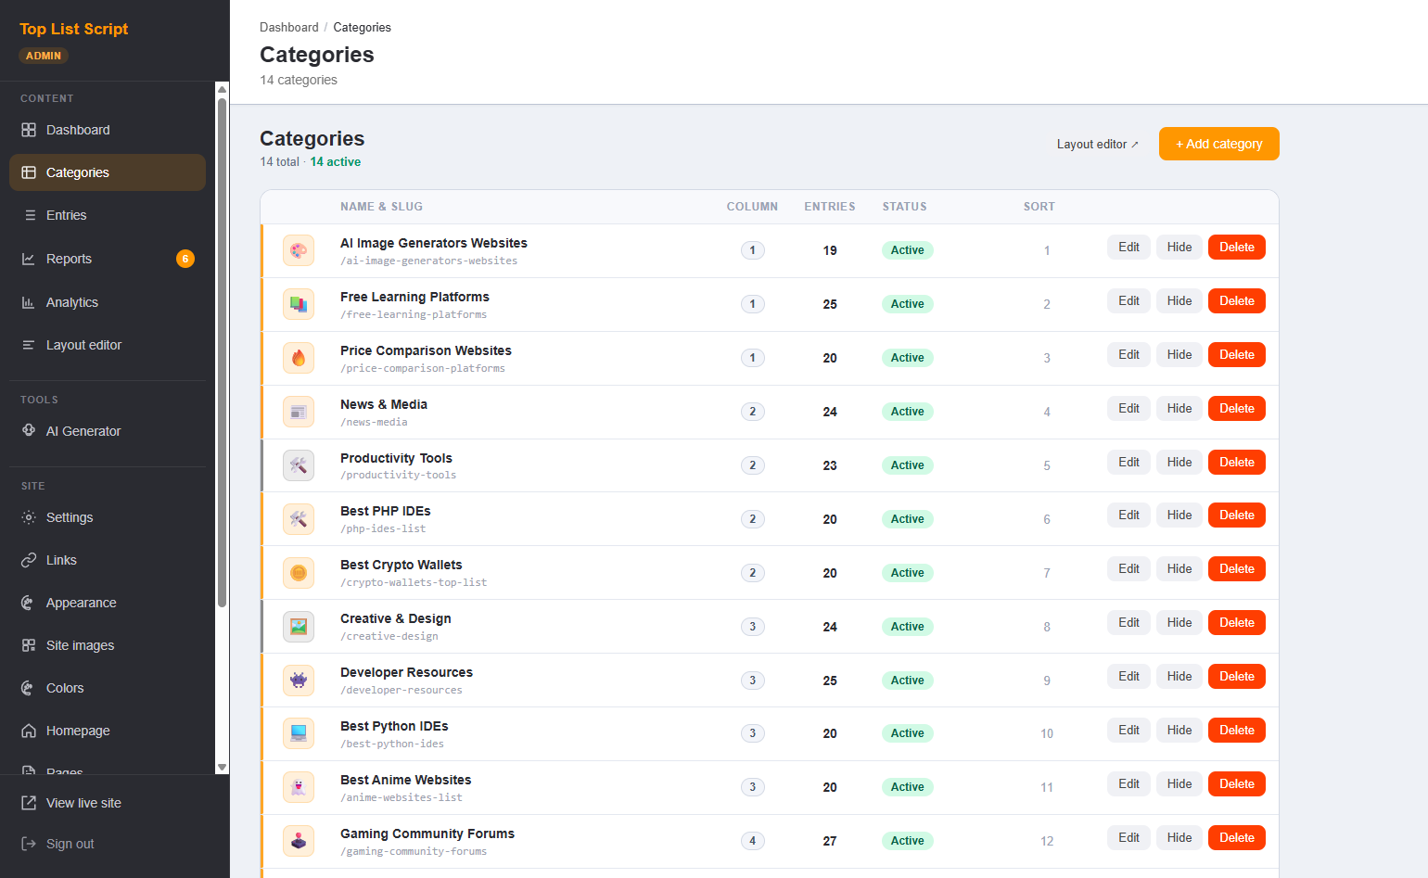Image resolution: width=1428 pixels, height=878 pixels.
Task: Open Appearance settings in sidebar
Action: coord(108,603)
